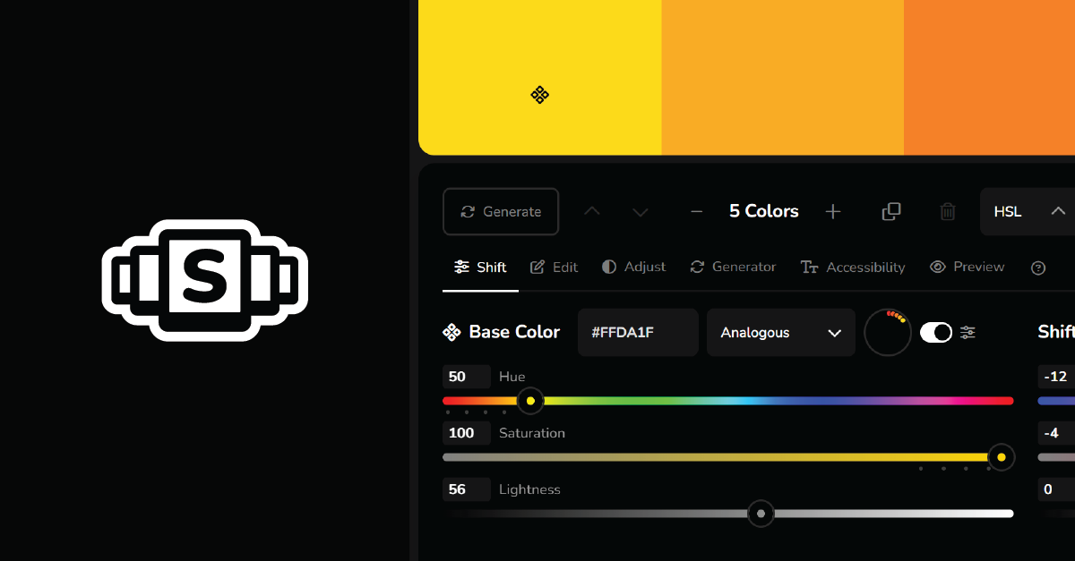This screenshot has width=1075, height=561.
Task: Switch to the Preview tab
Action: coord(967,267)
